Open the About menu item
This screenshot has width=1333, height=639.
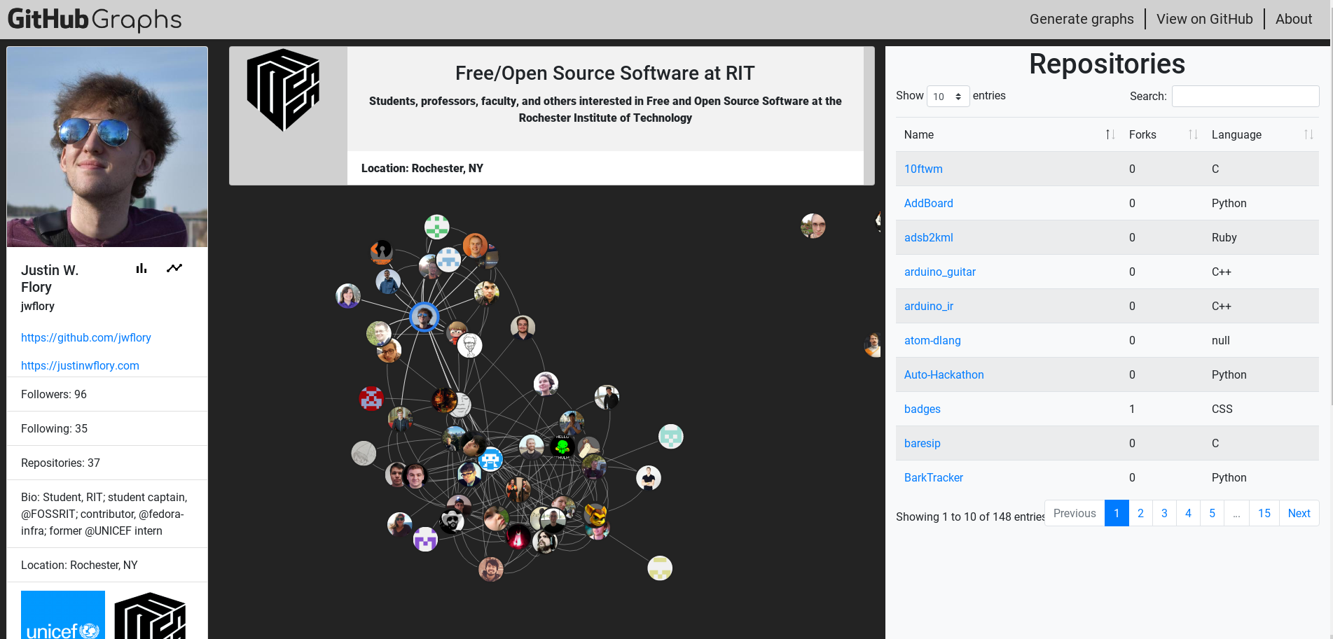click(1293, 19)
